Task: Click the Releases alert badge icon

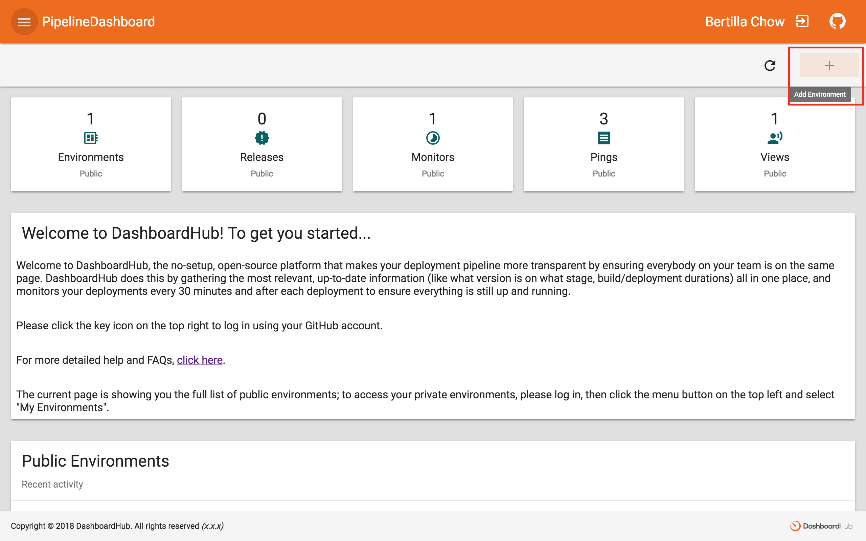Action: 261,138
